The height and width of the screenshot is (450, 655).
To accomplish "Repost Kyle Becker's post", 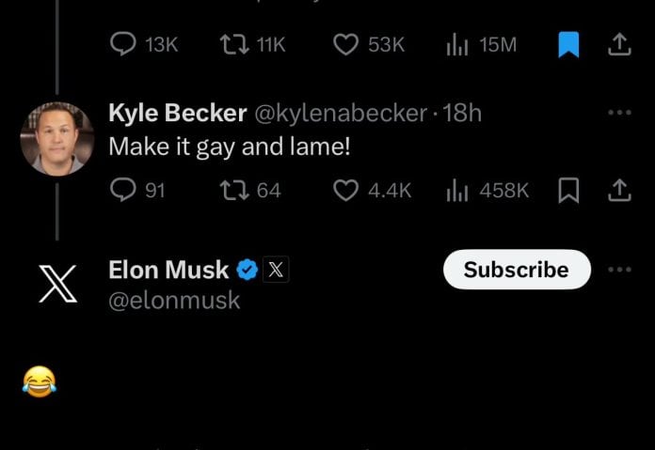I will click(x=232, y=191).
